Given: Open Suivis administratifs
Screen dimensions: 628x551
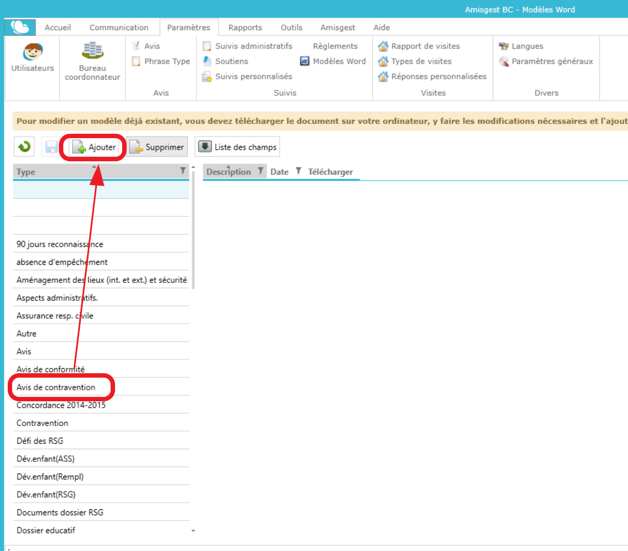Looking at the screenshot, I should [x=248, y=46].
